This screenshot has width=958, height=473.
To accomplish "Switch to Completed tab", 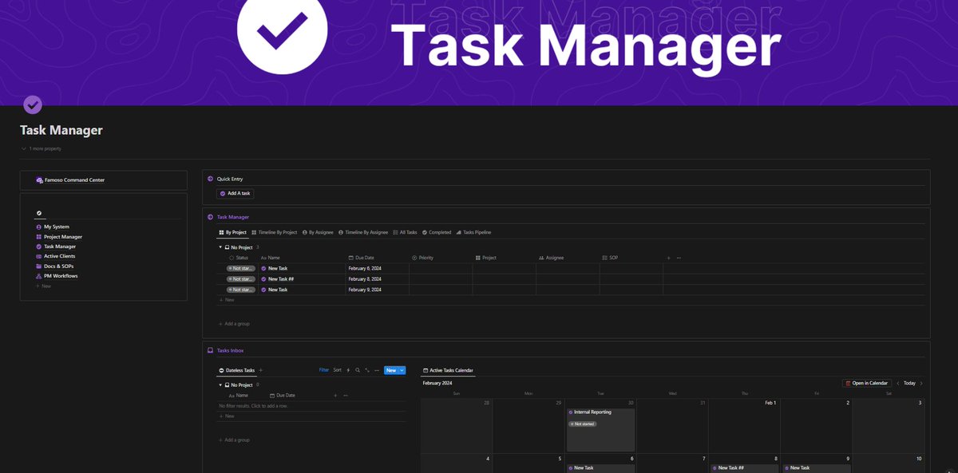I will [437, 232].
